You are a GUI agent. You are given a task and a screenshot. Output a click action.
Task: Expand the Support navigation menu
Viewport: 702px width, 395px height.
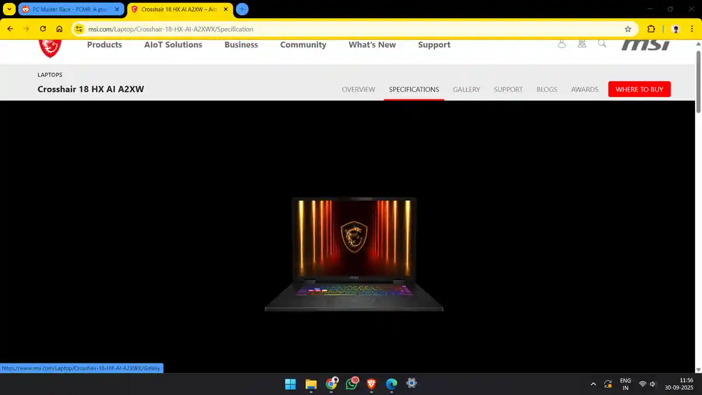[433, 45]
